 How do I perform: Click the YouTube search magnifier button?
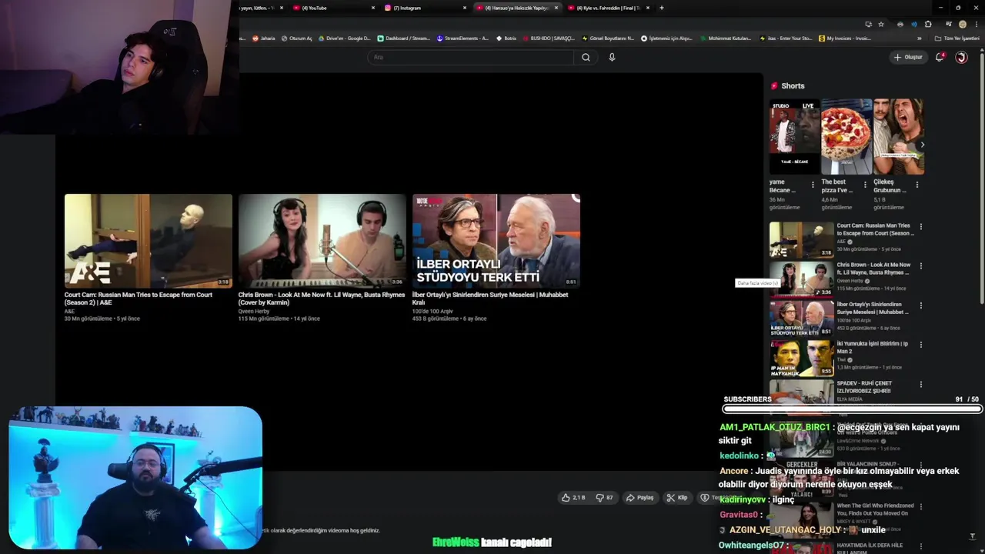point(586,57)
